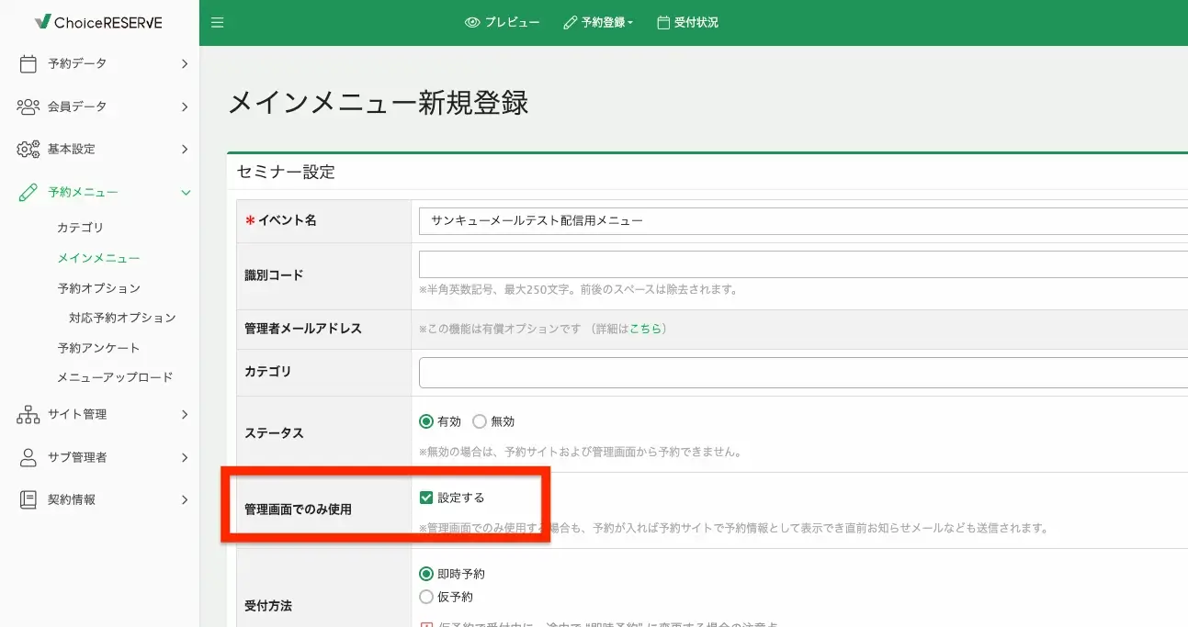Click the 管理者メールアドレス row label
Screen dimensions: 1188x627
pos(303,329)
